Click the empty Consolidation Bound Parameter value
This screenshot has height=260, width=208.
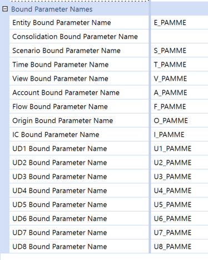coord(180,37)
